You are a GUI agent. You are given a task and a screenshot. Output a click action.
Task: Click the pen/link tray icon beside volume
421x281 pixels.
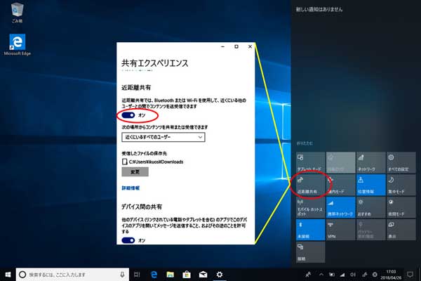(x=364, y=275)
